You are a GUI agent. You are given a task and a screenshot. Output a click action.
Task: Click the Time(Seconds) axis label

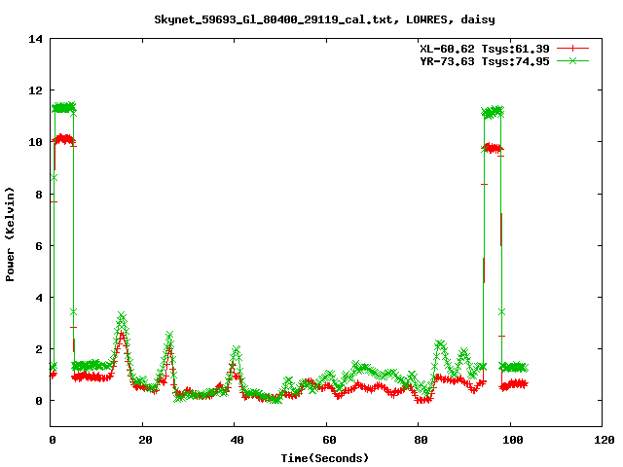coord(324,458)
